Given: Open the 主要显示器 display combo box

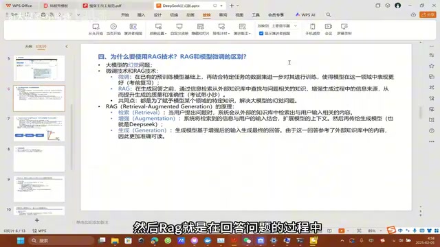Looking at the screenshot, I should coord(283,26).
